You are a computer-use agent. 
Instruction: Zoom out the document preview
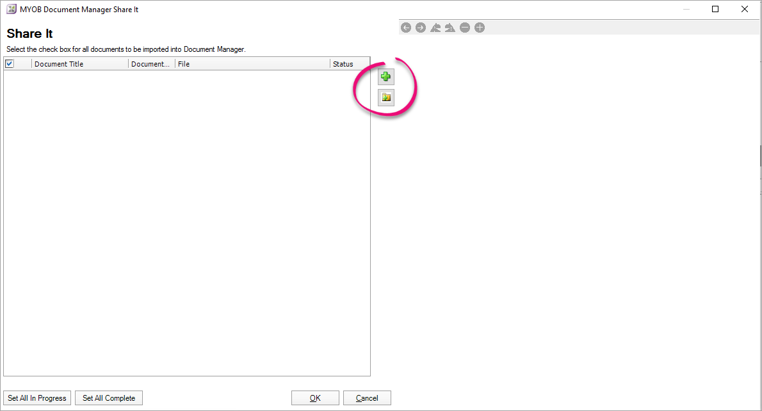coord(465,28)
